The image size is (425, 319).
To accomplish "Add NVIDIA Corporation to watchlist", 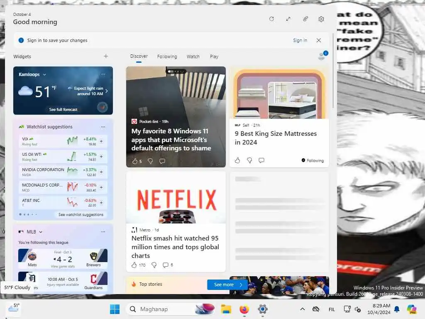I will pos(101,172).
